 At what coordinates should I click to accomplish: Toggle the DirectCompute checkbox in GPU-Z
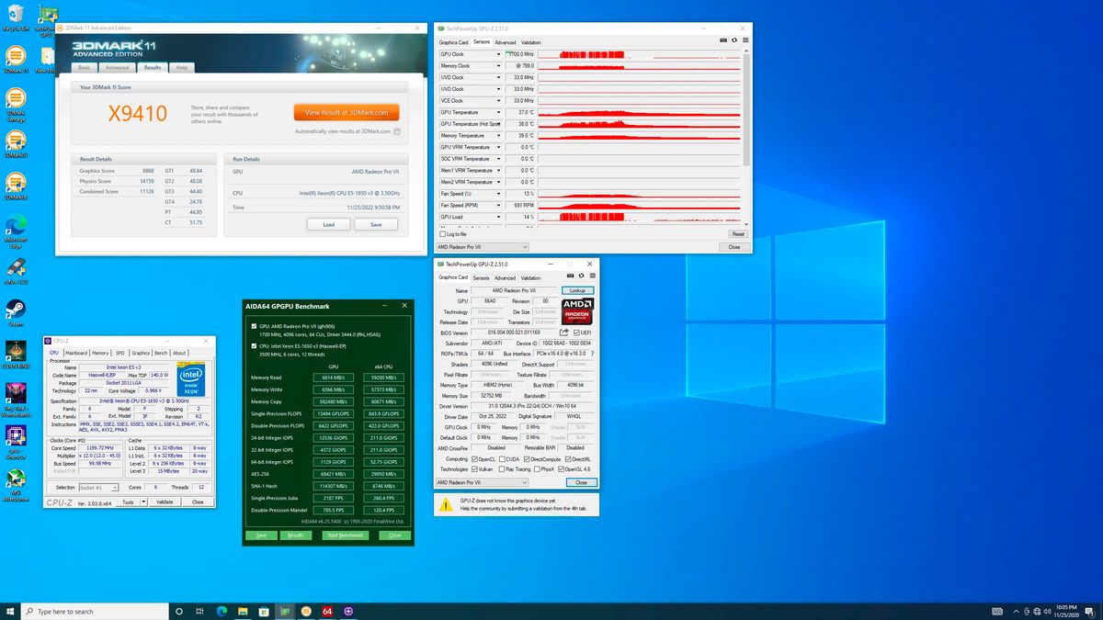[527, 458]
